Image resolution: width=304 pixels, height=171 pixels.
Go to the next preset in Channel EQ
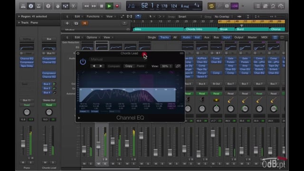[x=101, y=66]
